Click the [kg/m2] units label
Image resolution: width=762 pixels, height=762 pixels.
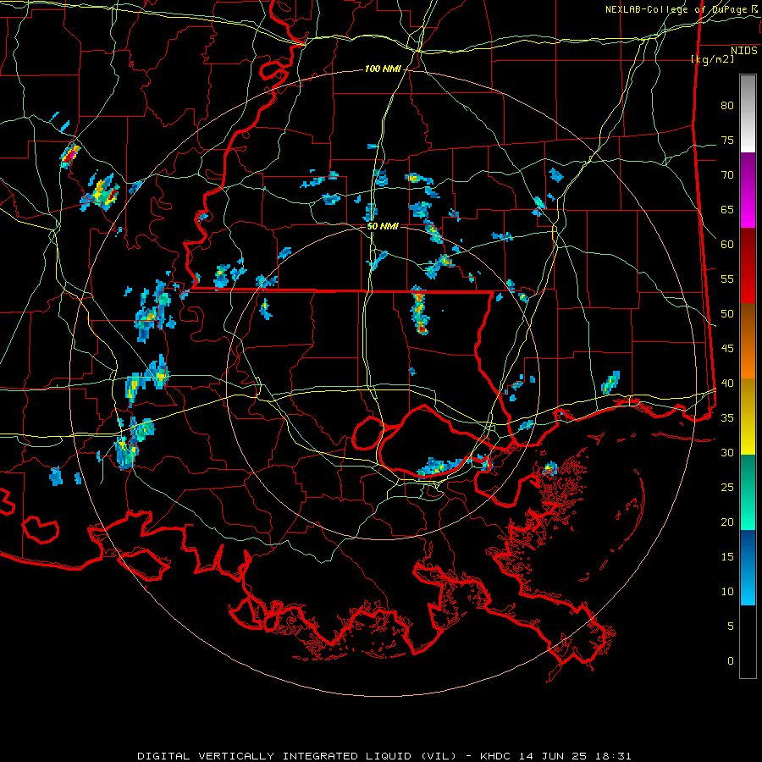tap(712, 59)
